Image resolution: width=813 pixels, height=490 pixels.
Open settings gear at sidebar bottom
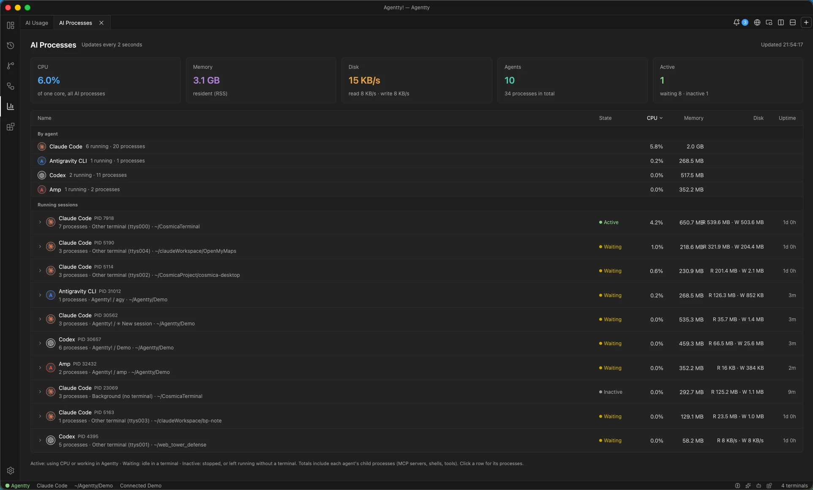(11, 471)
